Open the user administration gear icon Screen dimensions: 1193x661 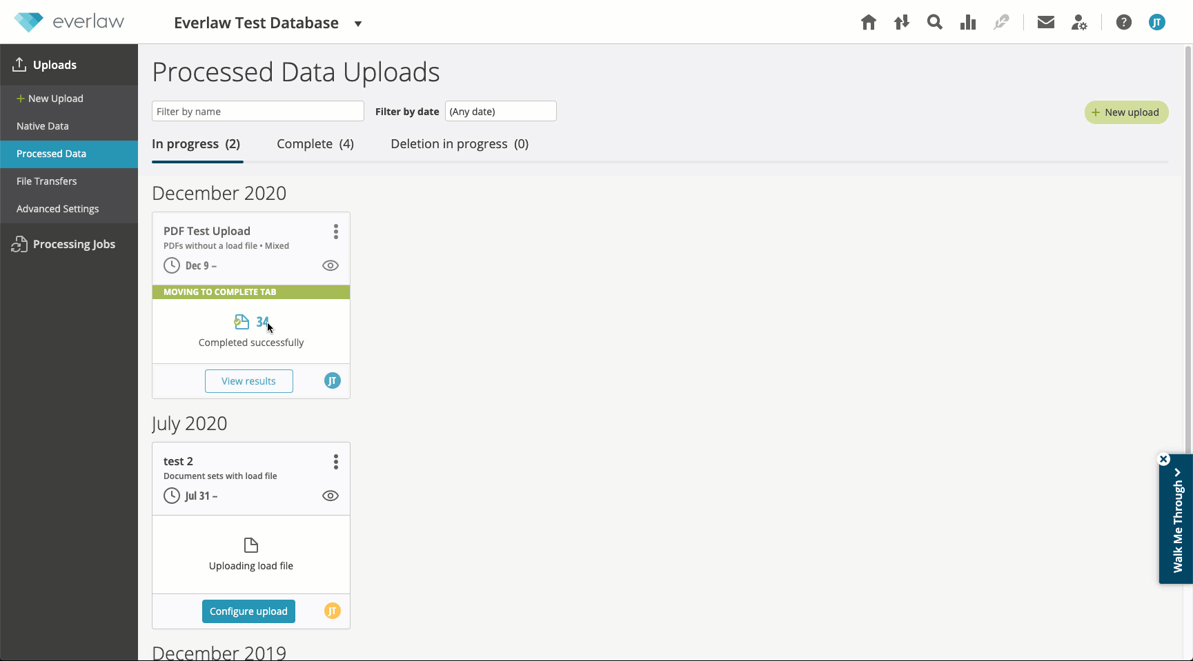coord(1079,23)
